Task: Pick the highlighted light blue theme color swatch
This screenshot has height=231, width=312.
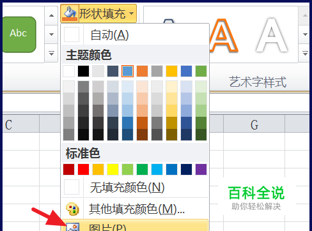Action: click(127, 71)
